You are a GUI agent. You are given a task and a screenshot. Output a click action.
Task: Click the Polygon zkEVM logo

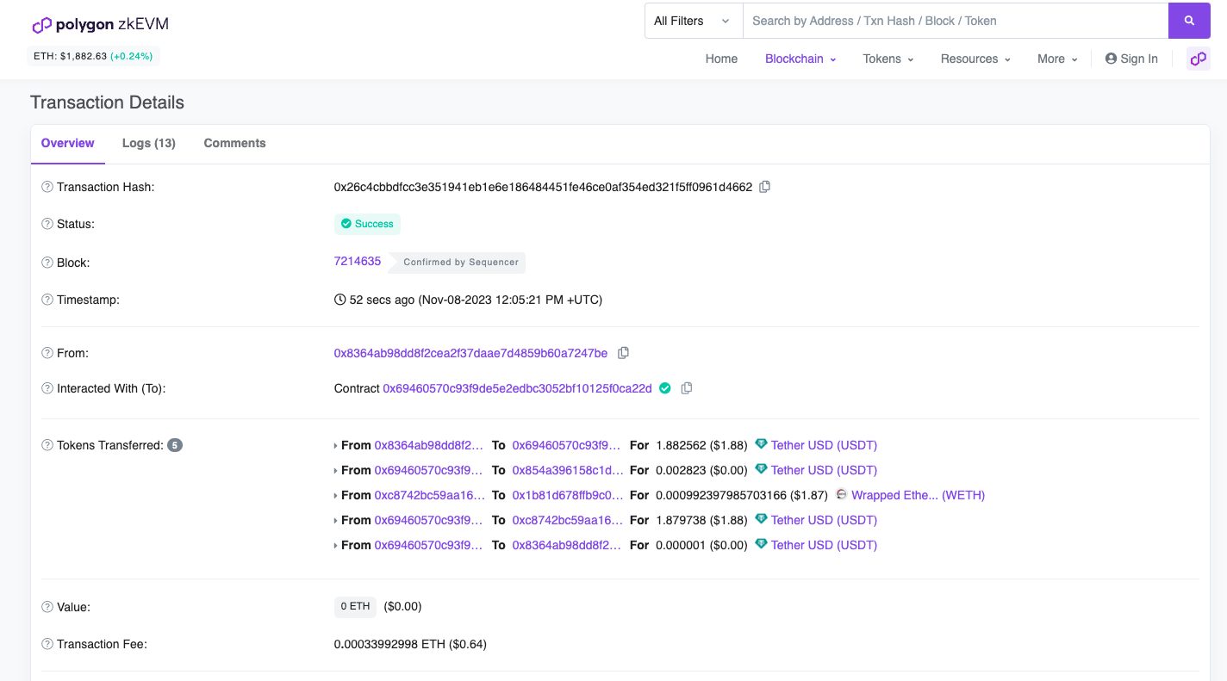[x=100, y=25]
